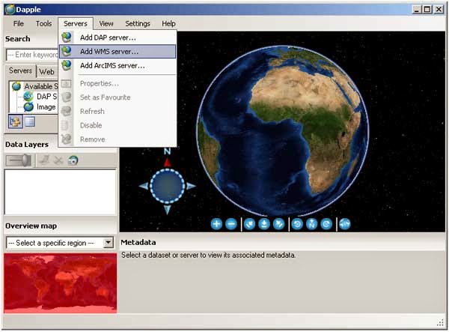The image size is (449, 332).
Task: Choose Add WMS server menu entry
Action: [x=117, y=52]
